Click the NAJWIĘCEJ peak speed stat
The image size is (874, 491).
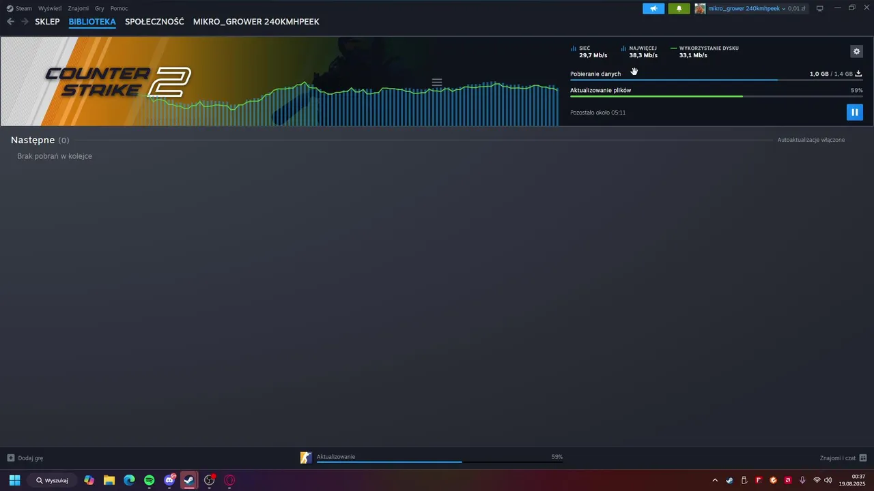click(639, 52)
